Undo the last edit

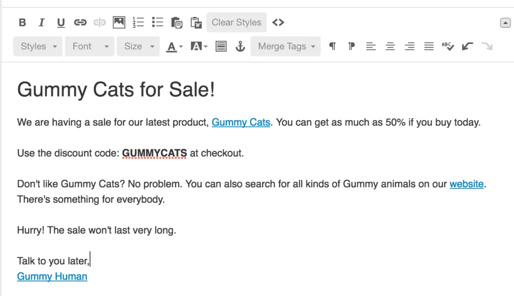tap(467, 46)
